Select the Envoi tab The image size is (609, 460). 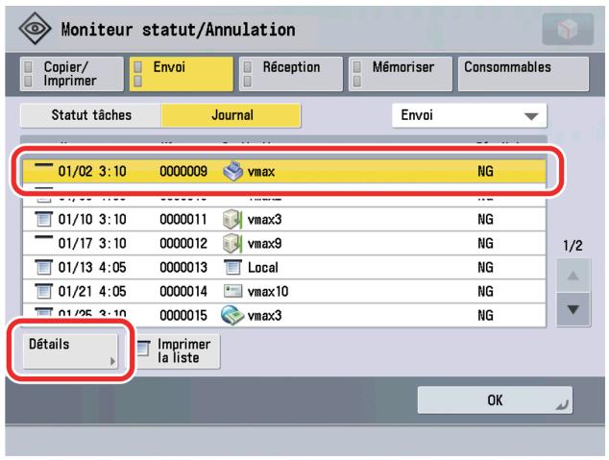tap(182, 74)
